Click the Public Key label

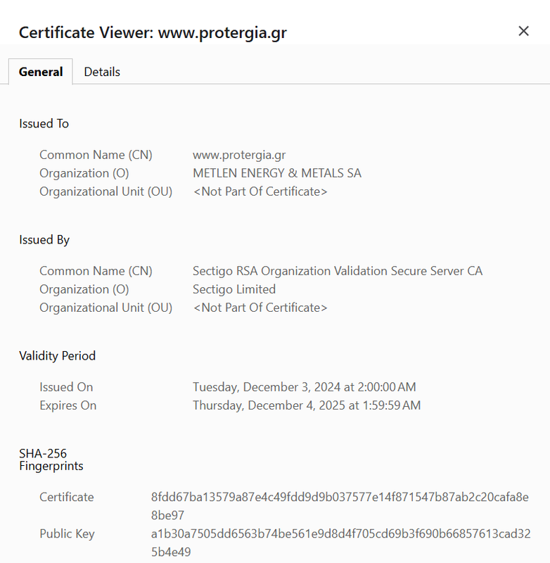[67, 533]
